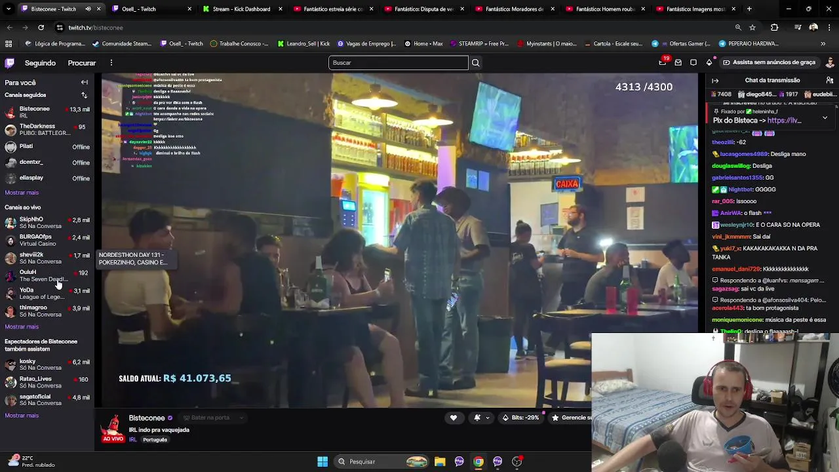
Task: Open File Explorer on the taskbar
Action: click(440, 462)
